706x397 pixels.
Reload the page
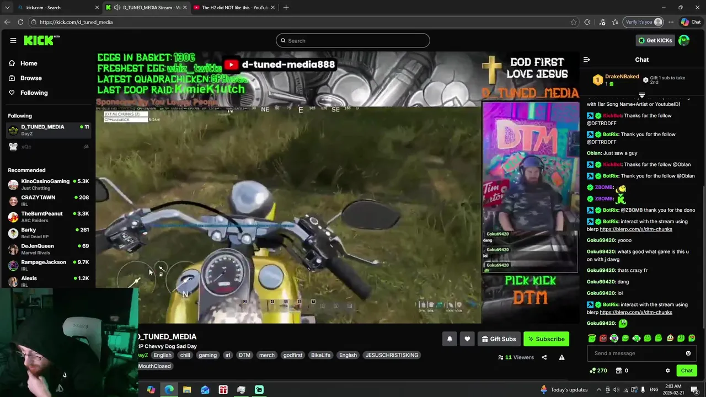(x=20, y=22)
